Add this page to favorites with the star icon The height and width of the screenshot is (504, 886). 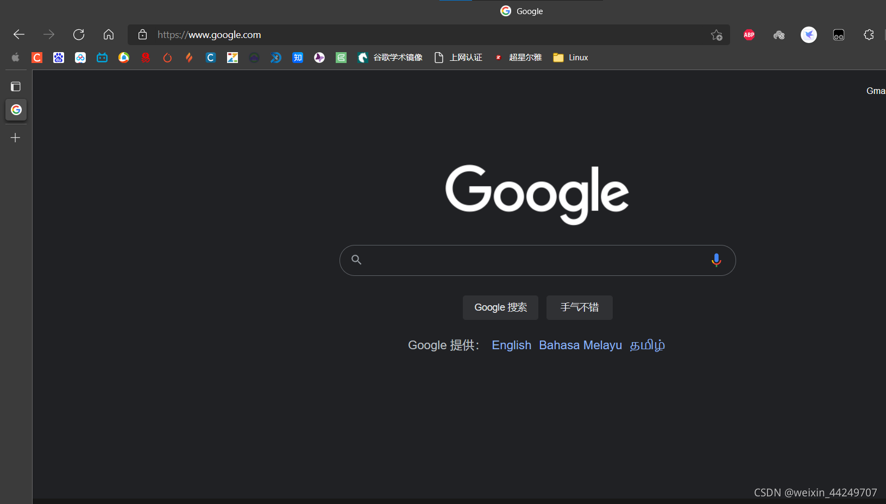[717, 35]
